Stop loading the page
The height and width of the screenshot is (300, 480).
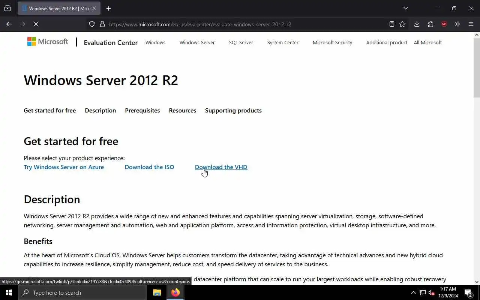pos(36,24)
